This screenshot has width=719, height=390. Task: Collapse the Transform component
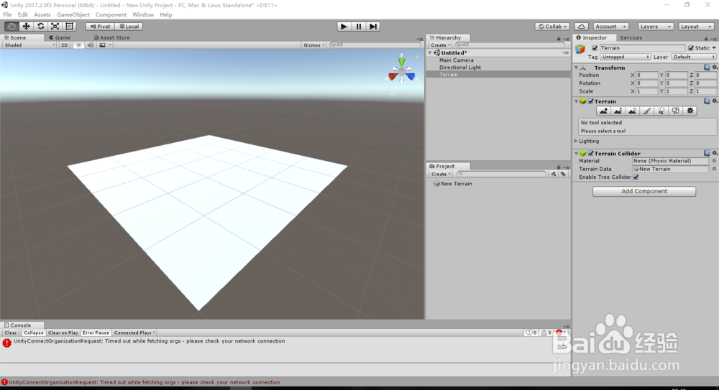(577, 68)
